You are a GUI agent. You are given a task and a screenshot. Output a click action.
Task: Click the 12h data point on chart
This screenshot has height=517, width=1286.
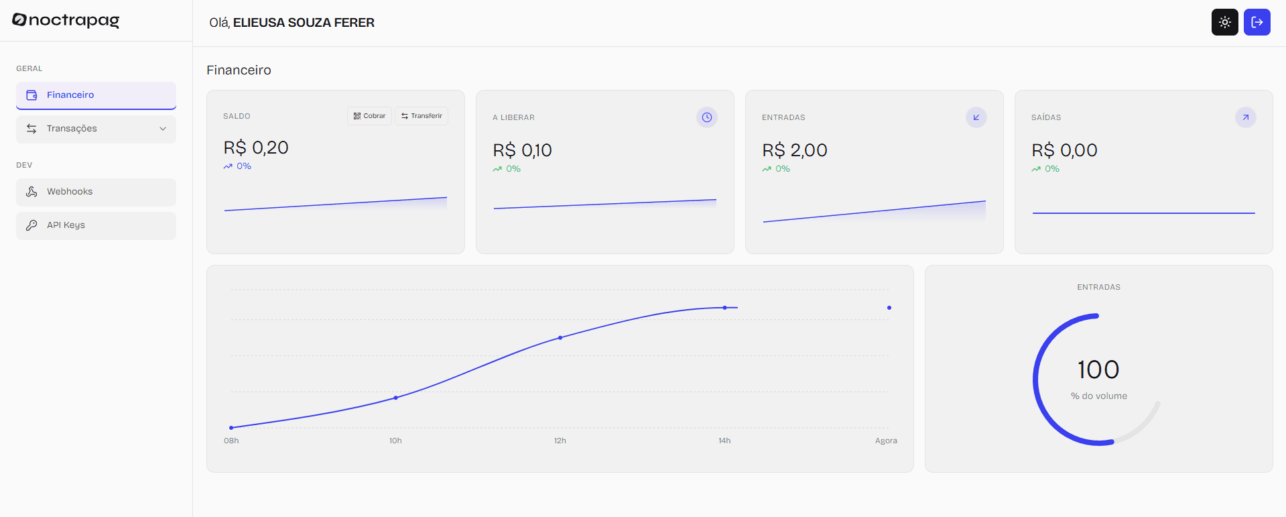tap(560, 337)
